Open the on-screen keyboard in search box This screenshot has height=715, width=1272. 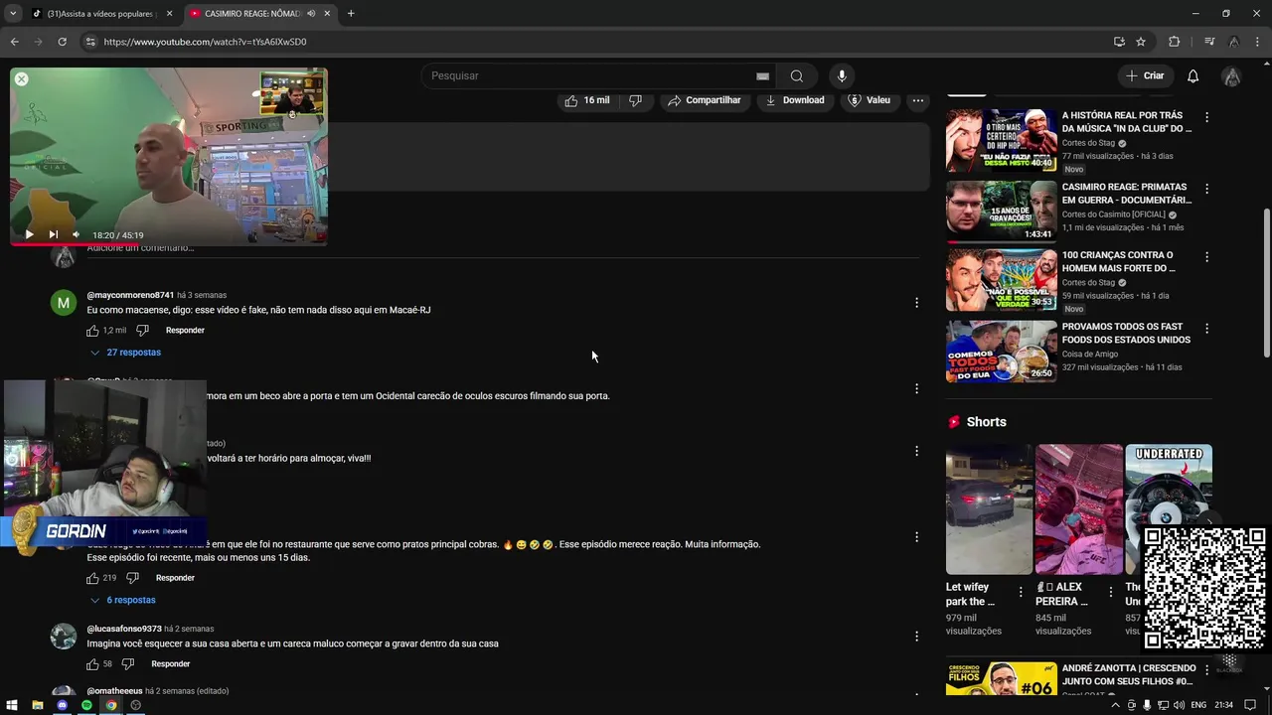pos(762,76)
